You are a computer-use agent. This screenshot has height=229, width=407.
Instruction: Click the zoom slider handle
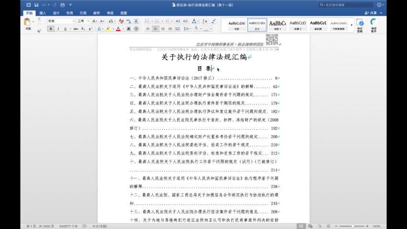[x=353, y=226]
